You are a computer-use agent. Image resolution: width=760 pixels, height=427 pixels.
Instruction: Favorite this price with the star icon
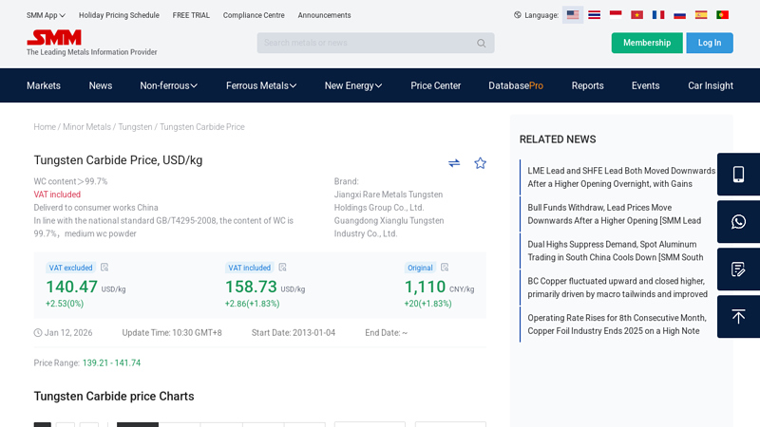[x=480, y=163]
